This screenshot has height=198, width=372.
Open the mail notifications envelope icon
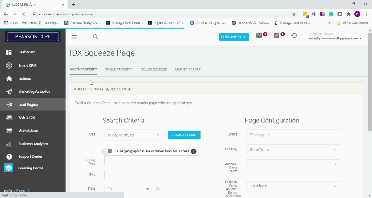(259, 35)
